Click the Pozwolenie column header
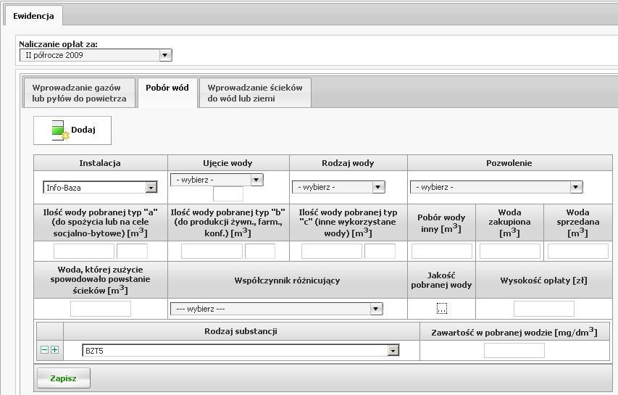 [x=509, y=163]
